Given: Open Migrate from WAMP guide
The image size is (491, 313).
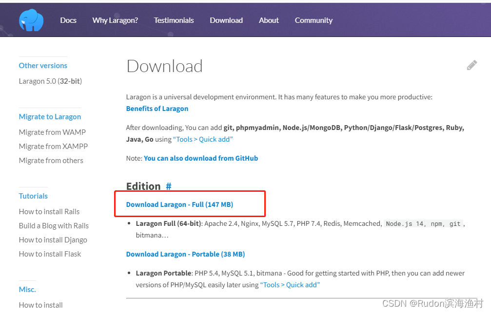Looking at the screenshot, I should click(x=52, y=132).
